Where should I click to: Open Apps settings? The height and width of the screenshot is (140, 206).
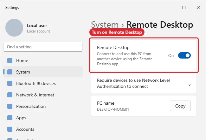pos(43,118)
